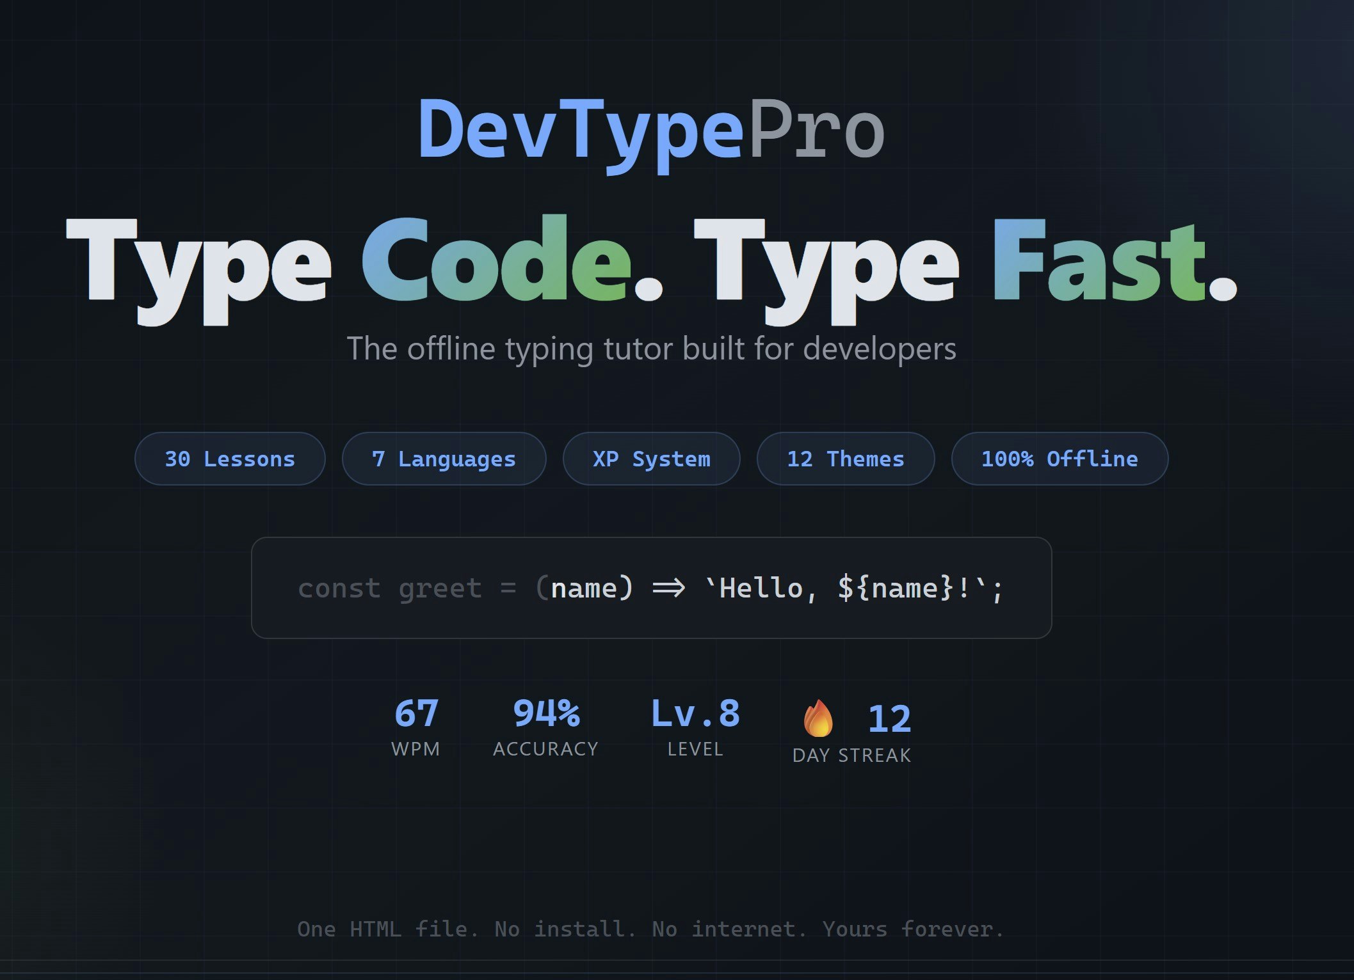Image resolution: width=1354 pixels, height=980 pixels.
Task: Open the 7 Languages badge
Action: pyautogui.click(x=444, y=458)
